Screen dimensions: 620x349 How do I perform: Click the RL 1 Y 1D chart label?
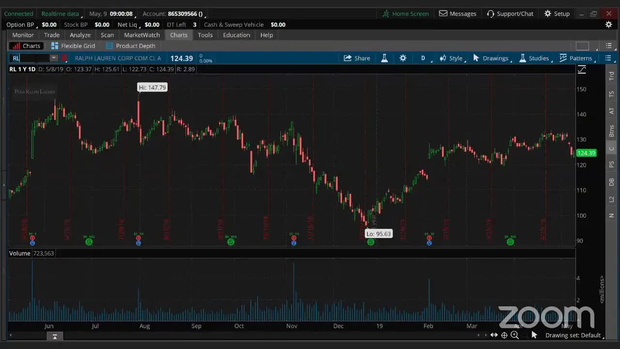click(22, 69)
